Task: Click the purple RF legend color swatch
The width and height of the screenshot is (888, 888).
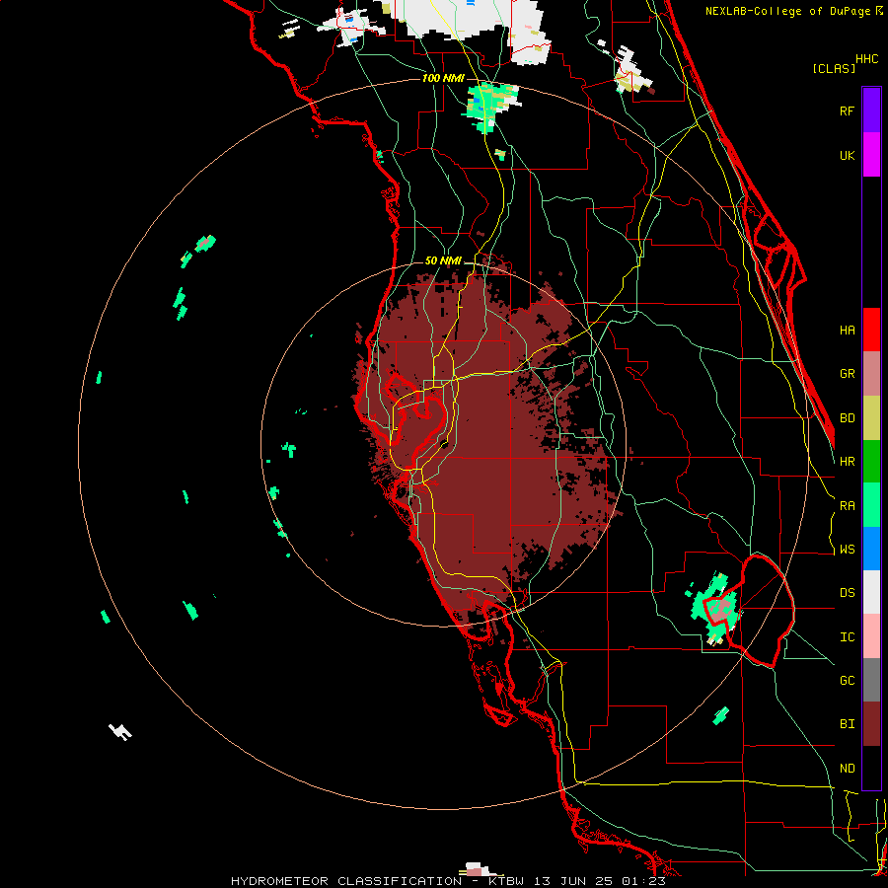Action: [871, 110]
